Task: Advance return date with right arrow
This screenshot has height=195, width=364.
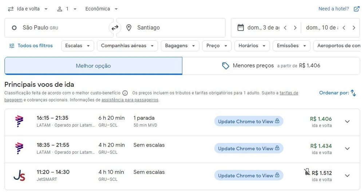Action: tap(354, 28)
